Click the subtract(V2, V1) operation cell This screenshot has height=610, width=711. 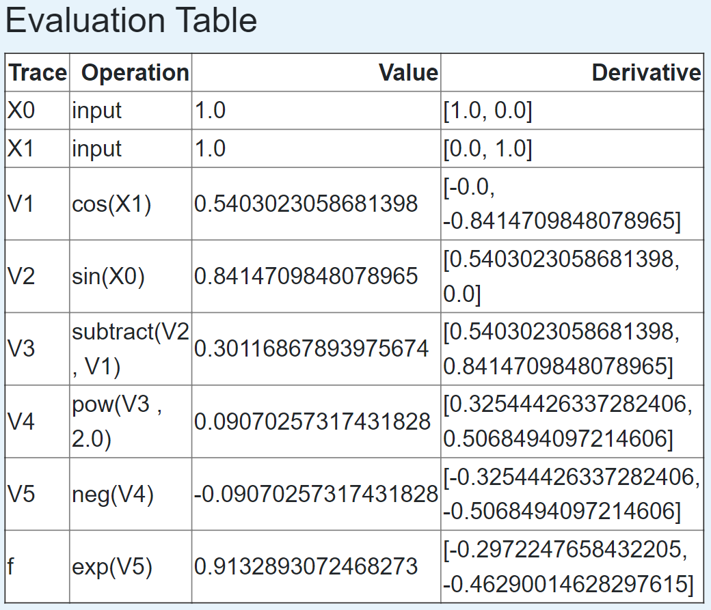pyautogui.click(x=131, y=348)
